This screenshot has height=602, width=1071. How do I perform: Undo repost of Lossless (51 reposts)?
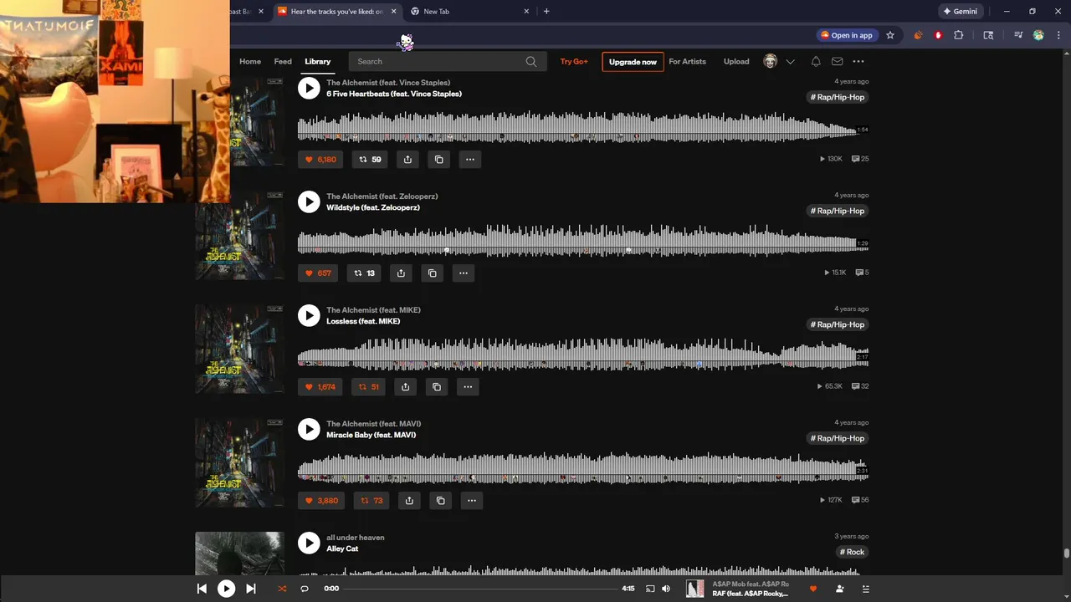tap(369, 386)
